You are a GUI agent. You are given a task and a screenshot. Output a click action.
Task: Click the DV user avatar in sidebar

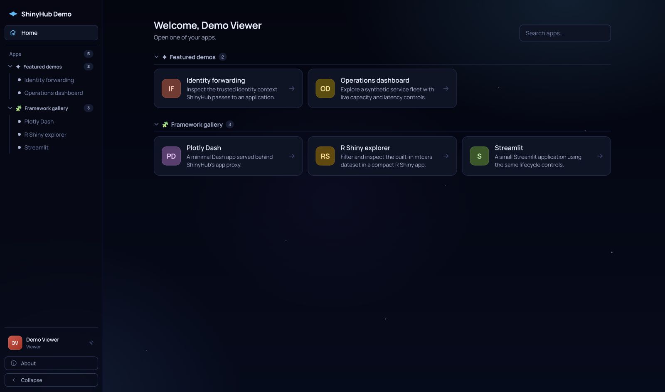[x=15, y=343]
